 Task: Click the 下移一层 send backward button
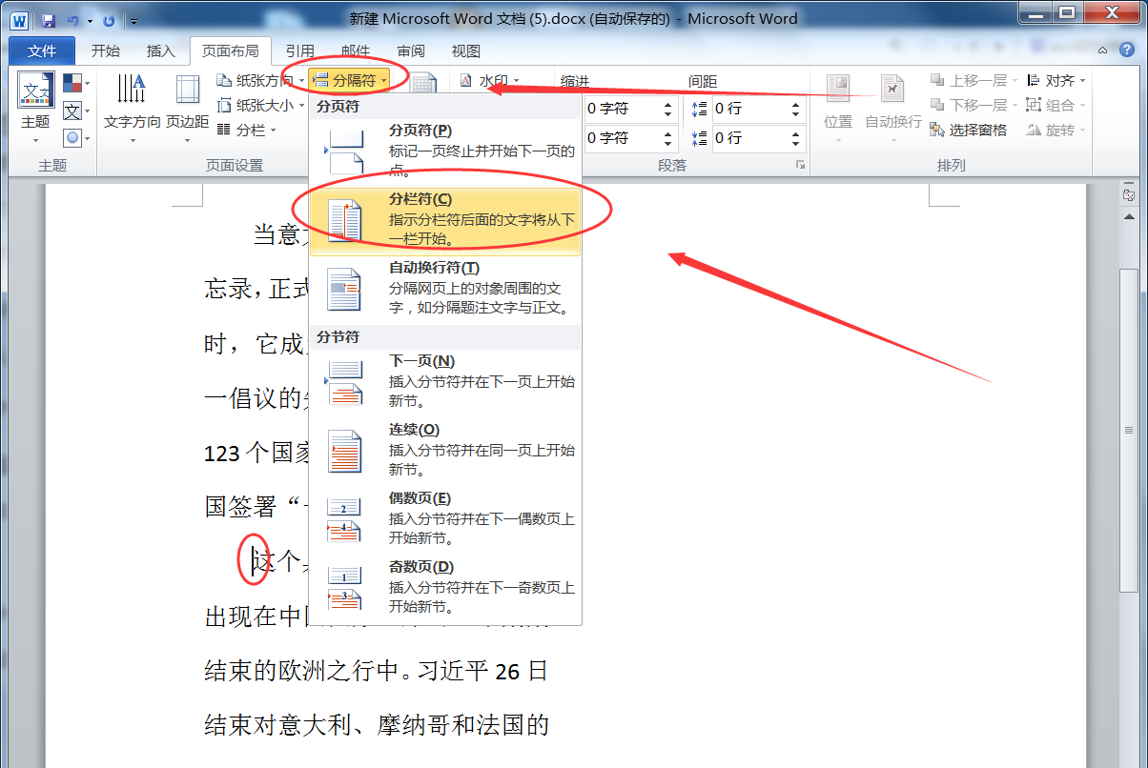click(x=974, y=106)
